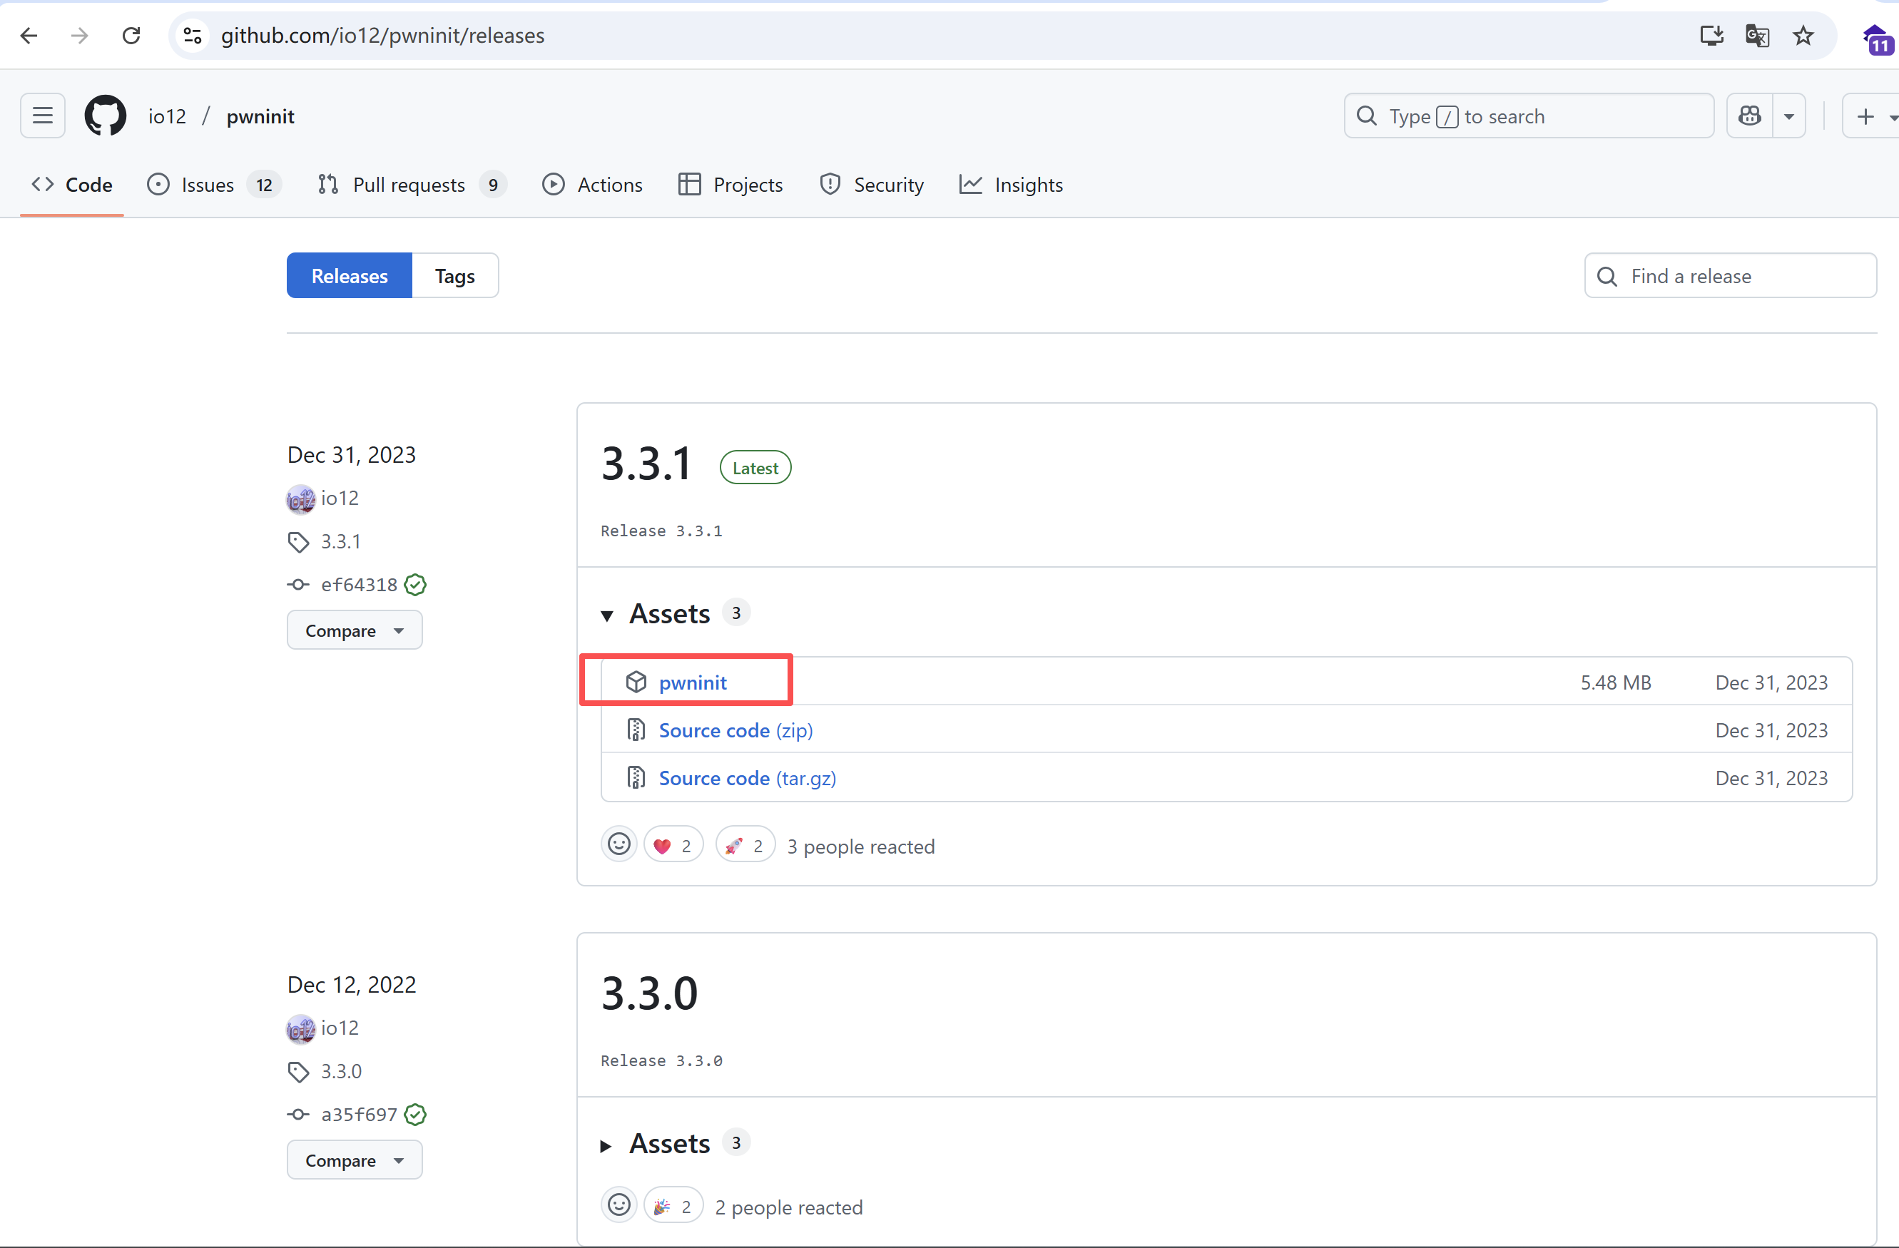Download Source code (zip) for 3.3.1

pos(735,730)
